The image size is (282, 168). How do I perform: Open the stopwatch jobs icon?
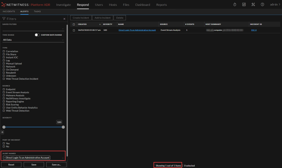pyautogui.click(x=235, y=5)
